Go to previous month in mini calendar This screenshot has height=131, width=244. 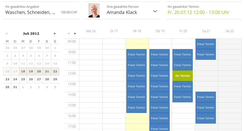7,33
